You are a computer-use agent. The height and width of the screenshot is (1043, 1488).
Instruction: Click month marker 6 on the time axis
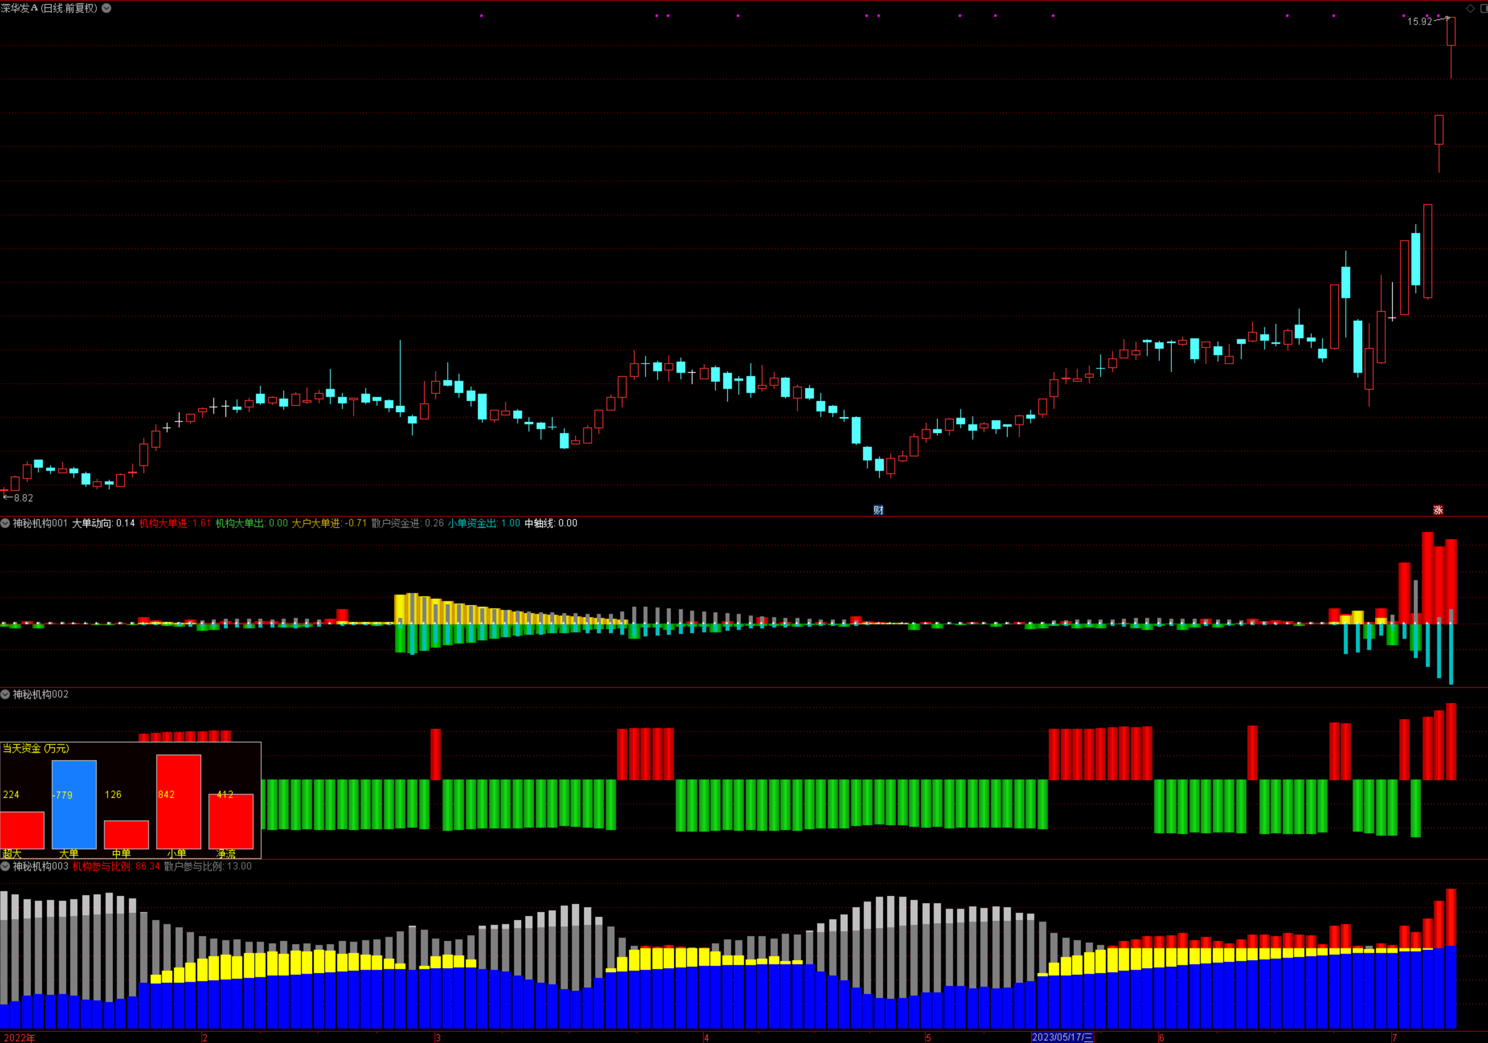click(x=1162, y=1038)
